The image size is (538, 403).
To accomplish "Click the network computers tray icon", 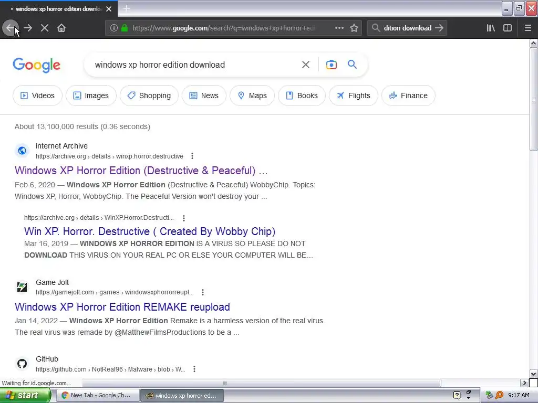I will [489, 395].
